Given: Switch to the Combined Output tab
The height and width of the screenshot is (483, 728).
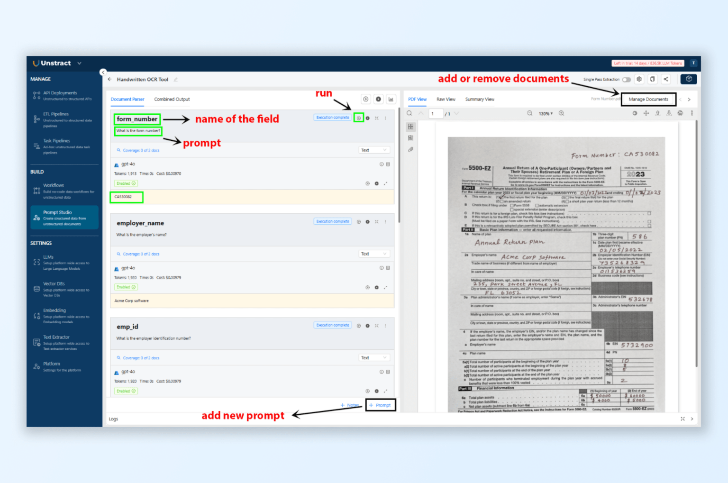Looking at the screenshot, I should [x=172, y=100].
